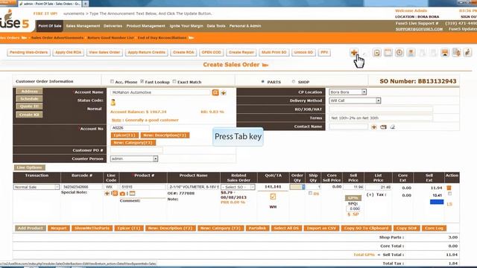Click the orange plus add icon in toolbar
This screenshot has height=268, width=477.
click(x=354, y=53)
